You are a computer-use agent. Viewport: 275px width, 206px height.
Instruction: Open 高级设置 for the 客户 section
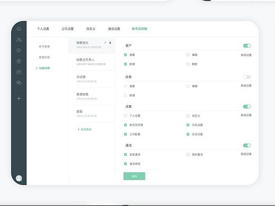tap(246, 55)
